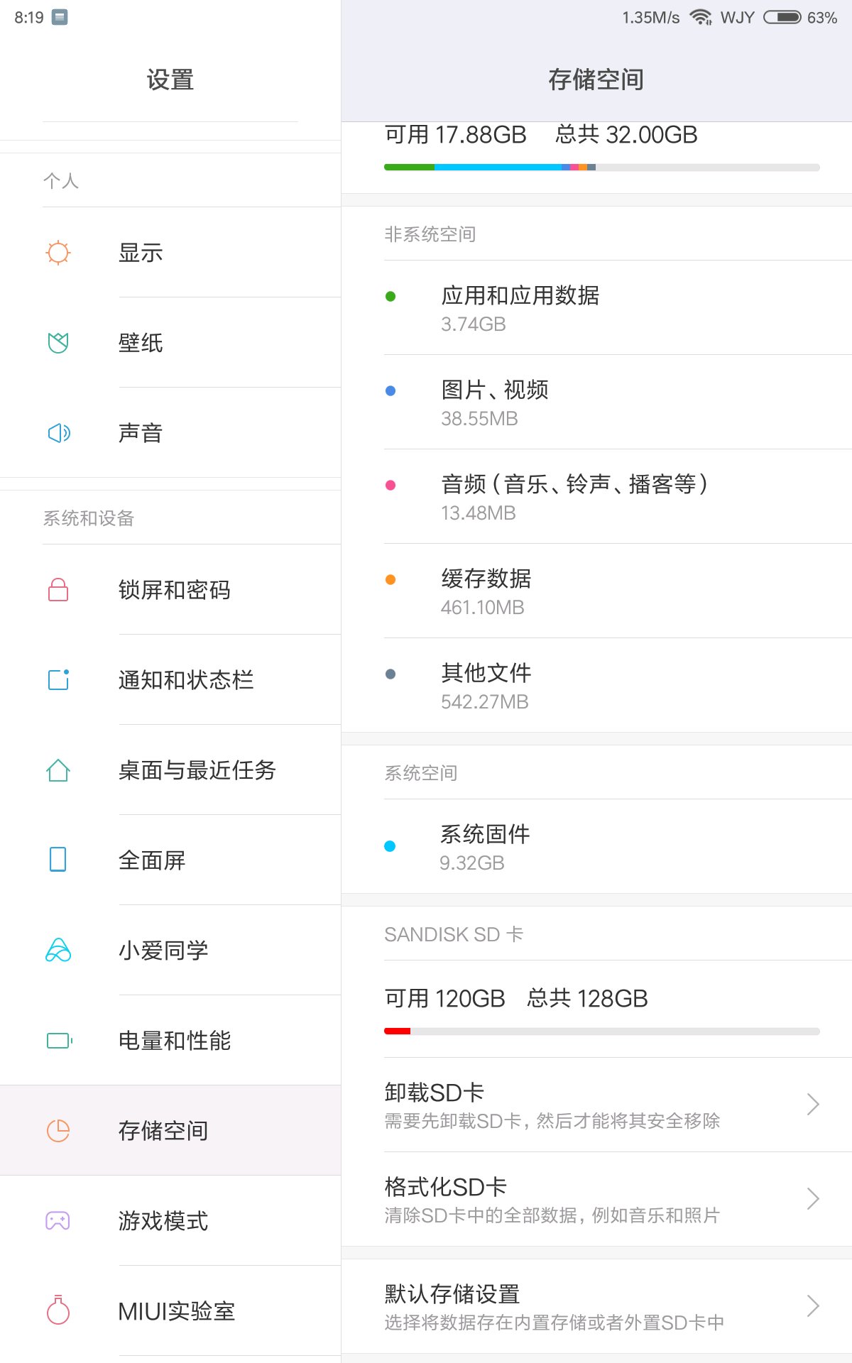Screen dimensions: 852x1363
Task: Open the 通知和状态栏 menu item
Action: (x=170, y=680)
